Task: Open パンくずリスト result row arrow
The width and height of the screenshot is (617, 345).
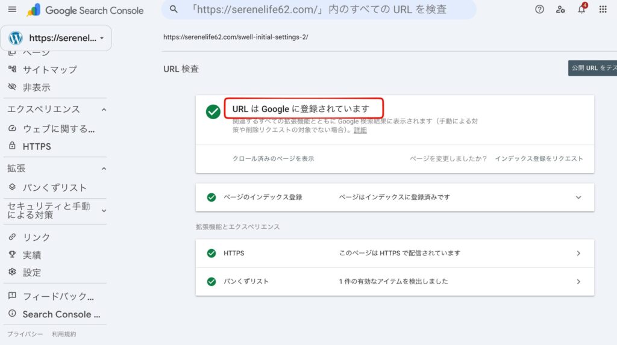Action: coord(578,282)
